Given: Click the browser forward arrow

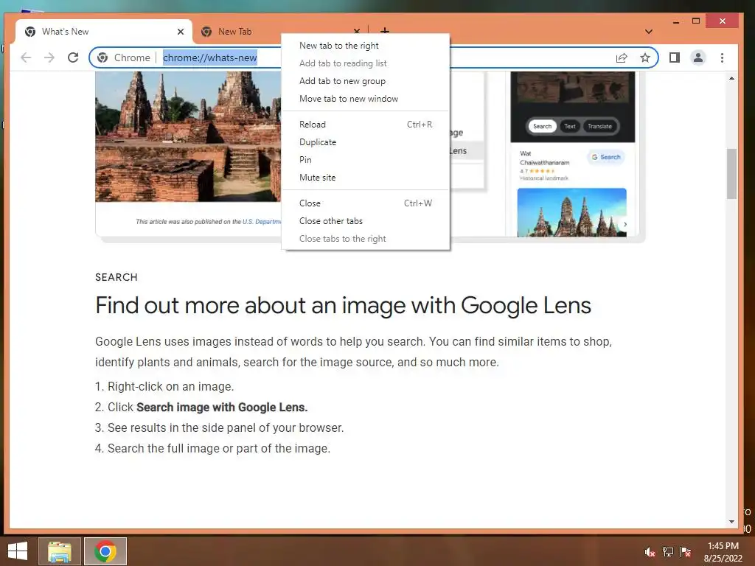Looking at the screenshot, I should pos(49,57).
